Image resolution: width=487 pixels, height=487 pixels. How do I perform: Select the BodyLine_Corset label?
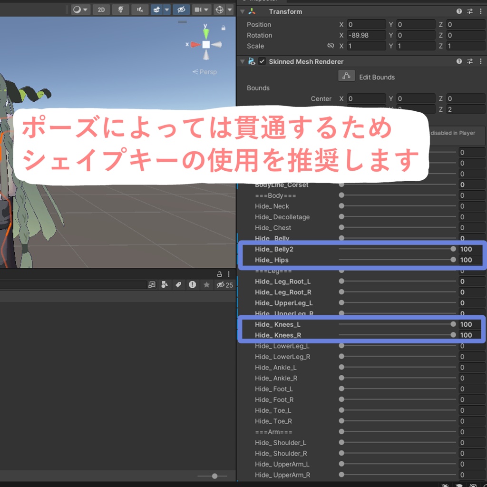[282, 185]
